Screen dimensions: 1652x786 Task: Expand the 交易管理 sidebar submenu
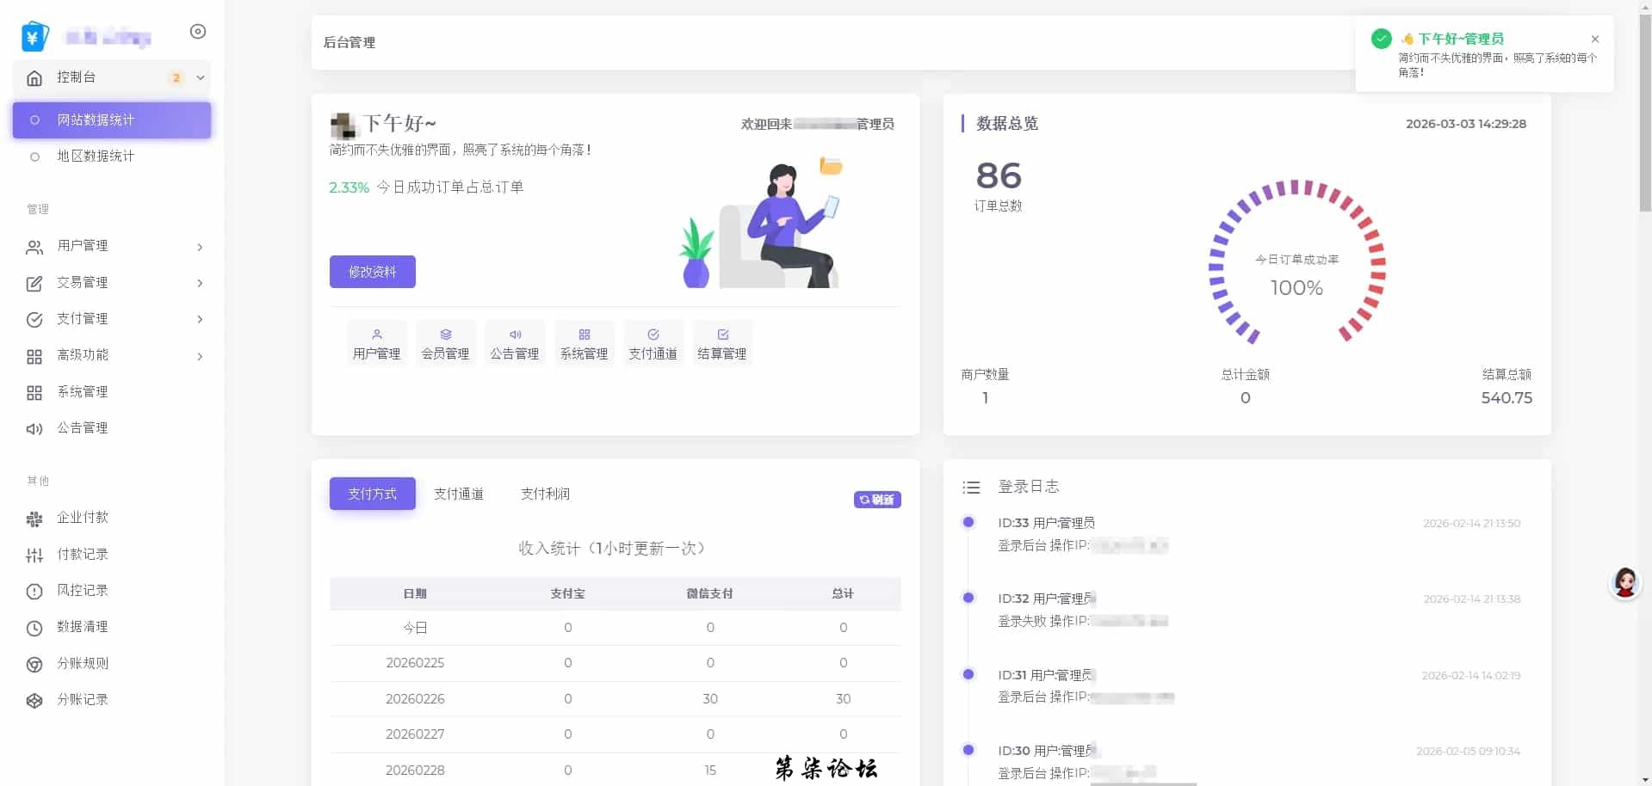(x=200, y=283)
